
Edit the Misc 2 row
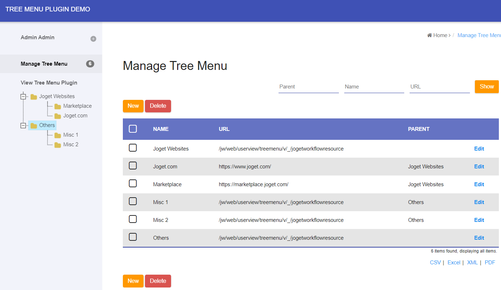click(x=479, y=220)
